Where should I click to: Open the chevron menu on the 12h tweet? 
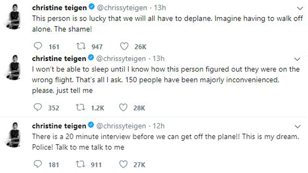click(x=297, y=126)
